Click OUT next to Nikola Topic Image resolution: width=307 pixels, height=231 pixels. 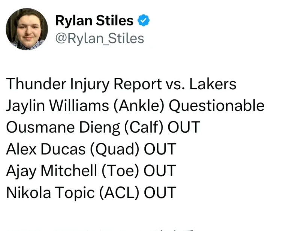(160, 192)
